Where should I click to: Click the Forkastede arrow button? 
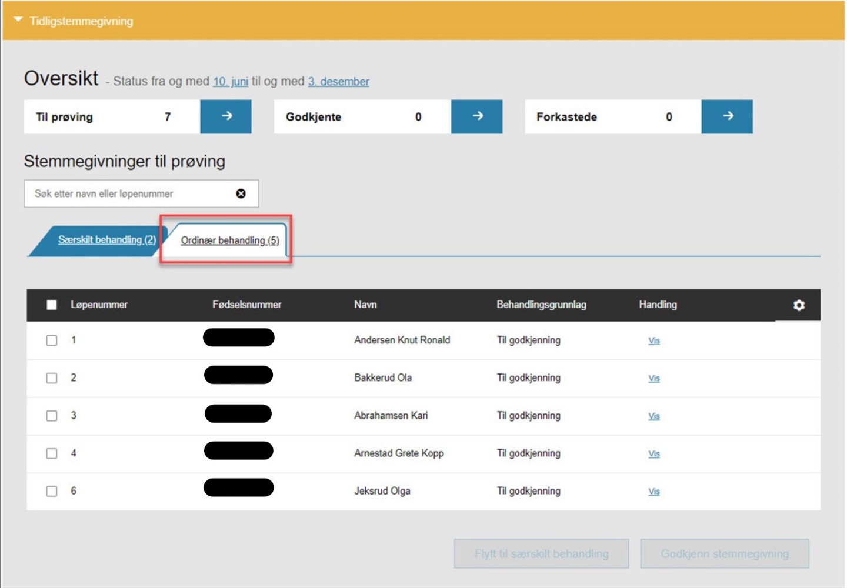(727, 116)
